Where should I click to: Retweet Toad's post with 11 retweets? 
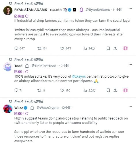(x=41, y=90)
